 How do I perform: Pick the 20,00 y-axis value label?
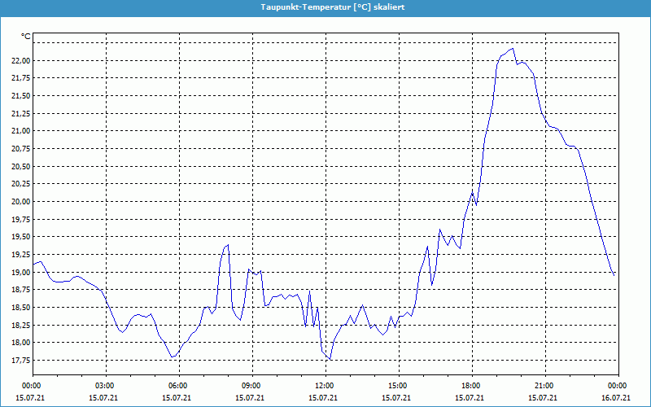click(20, 201)
